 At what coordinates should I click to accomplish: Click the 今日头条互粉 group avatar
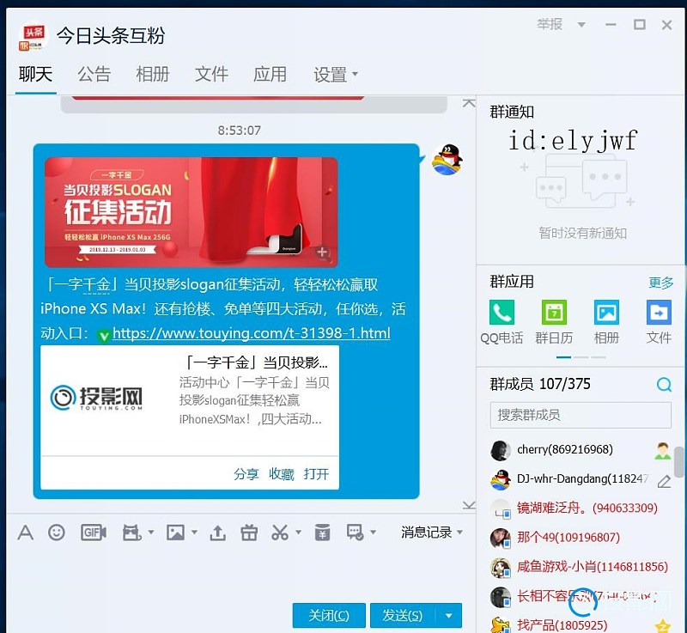[33, 37]
